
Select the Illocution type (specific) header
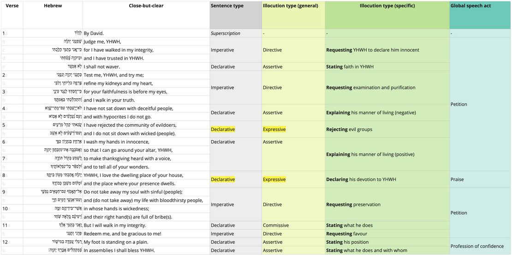click(x=387, y=6)
